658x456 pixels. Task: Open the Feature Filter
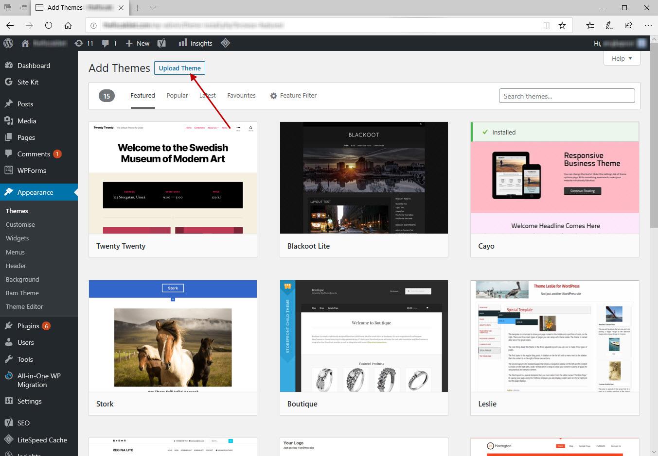(x=293, y=96)
